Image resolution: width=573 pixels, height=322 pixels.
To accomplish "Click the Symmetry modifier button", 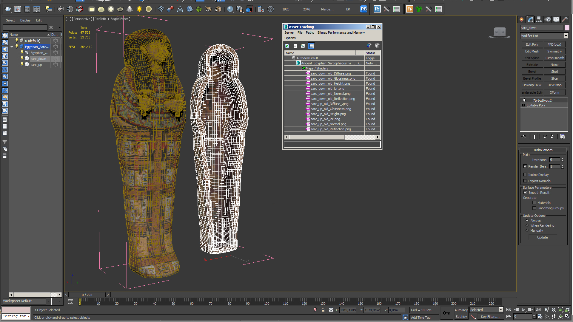I will click(554, 51).
